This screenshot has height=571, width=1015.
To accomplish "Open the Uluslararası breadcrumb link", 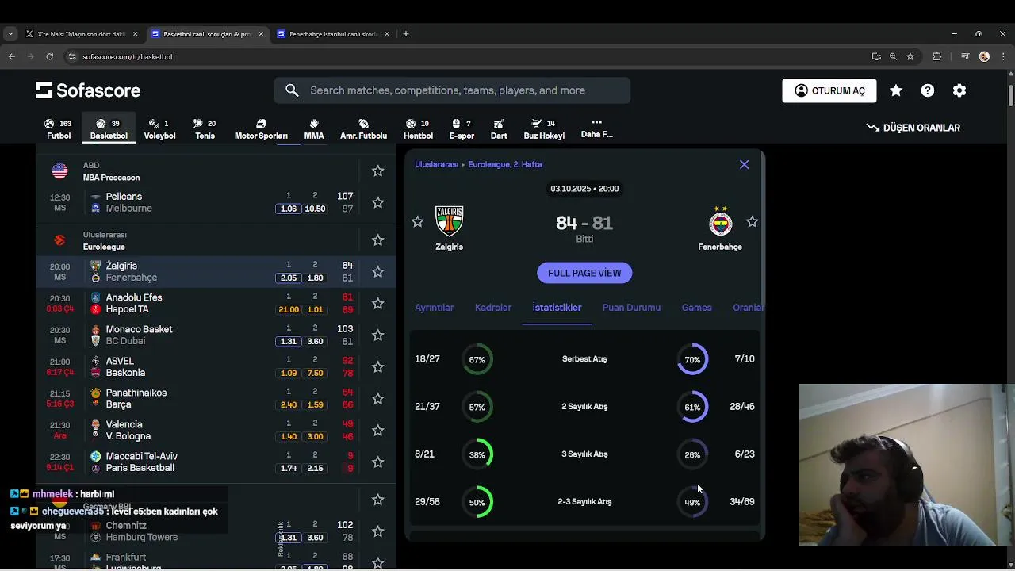I will click(436, 164).
